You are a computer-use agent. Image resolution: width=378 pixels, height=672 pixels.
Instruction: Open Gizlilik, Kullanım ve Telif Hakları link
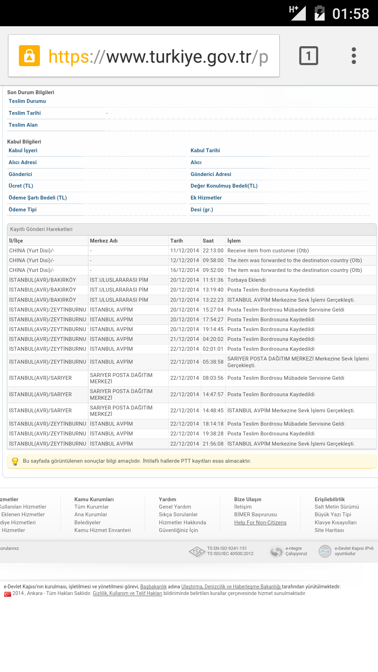pyautogui.click(x=127, y=593)
